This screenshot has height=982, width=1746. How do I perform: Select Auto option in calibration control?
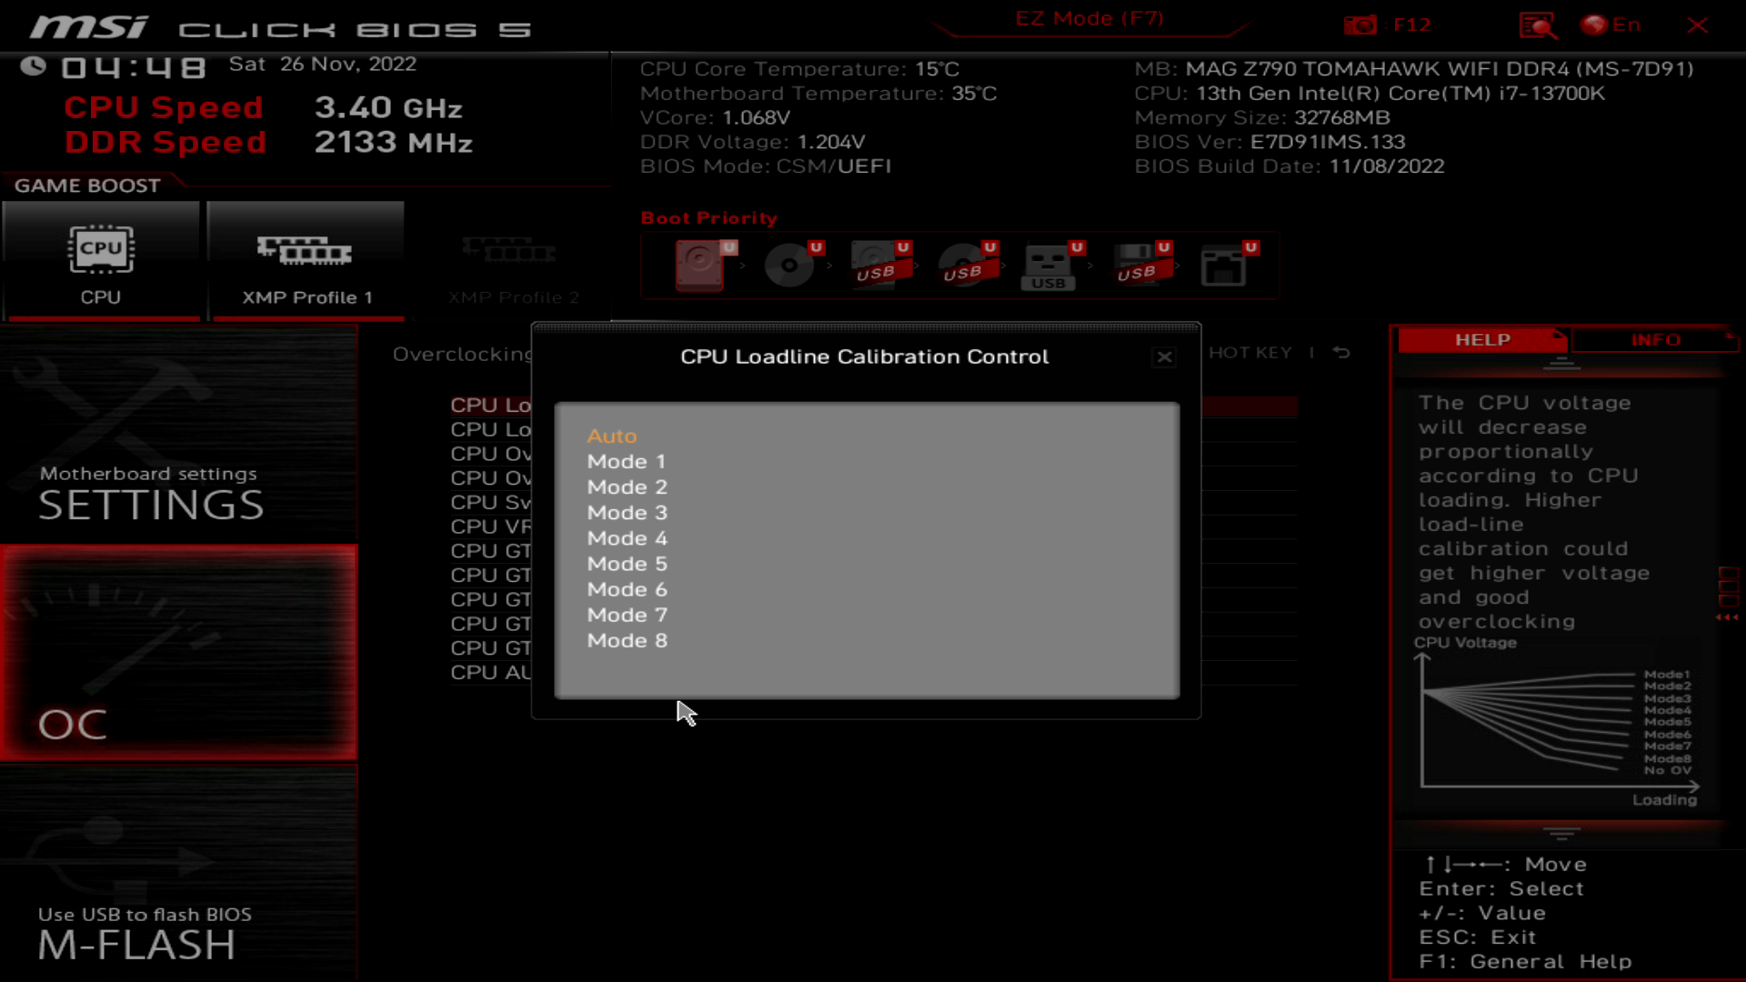coord(610,434)
